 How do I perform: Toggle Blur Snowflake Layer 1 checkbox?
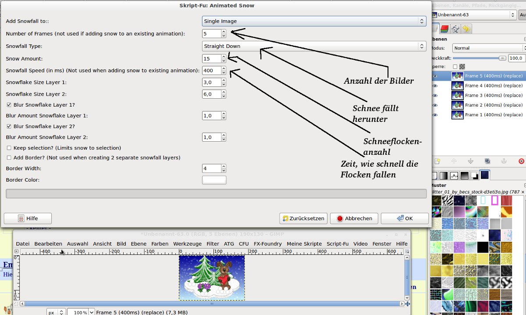[x=9, y=105]
